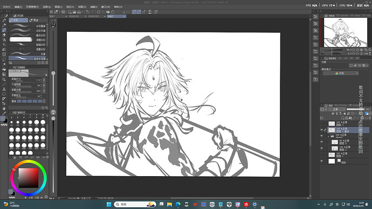
Task: Select the layer 1 副本 thumbnail
Action: click(332, 130)
